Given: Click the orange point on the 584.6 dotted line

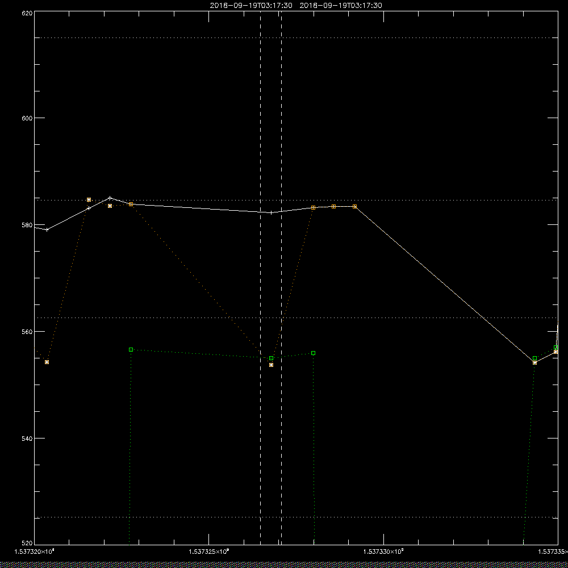Looking at the screenshot, I should (89, 199).
